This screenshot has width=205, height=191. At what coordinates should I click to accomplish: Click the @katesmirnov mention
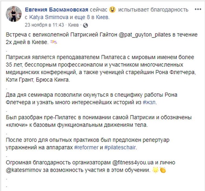point(24,170)
